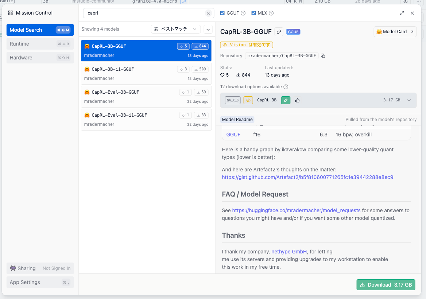Show help for MLX format

pyautogui.click(x=271, y=13)
